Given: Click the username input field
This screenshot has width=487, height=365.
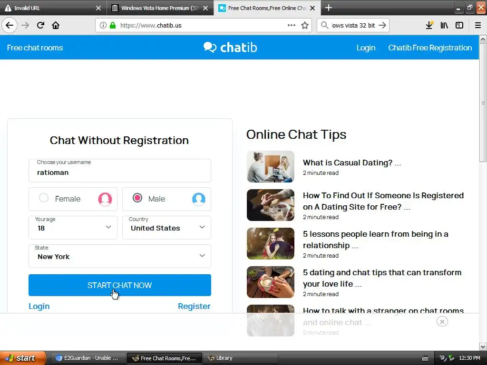Looking at the screenshot, I should [x=119, y=171].
